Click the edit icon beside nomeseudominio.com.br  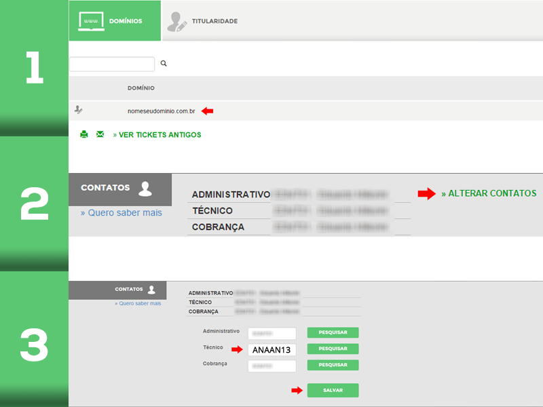pos(79,111)
